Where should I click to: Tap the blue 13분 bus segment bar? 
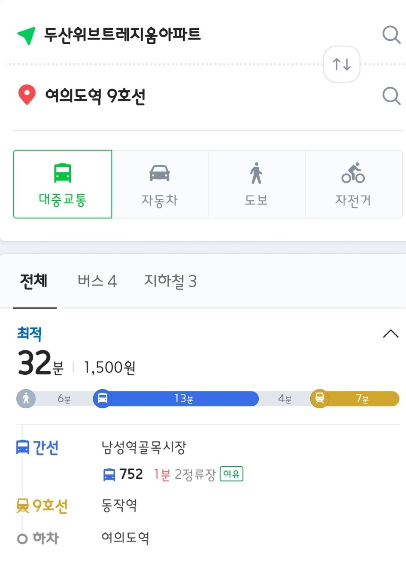tap(176, 399)
